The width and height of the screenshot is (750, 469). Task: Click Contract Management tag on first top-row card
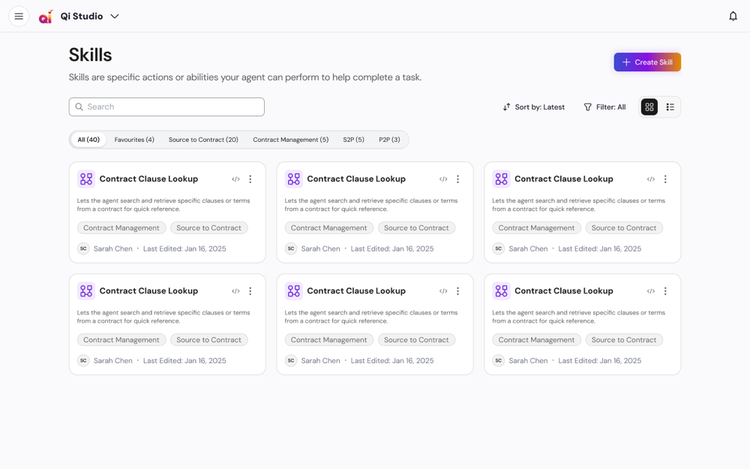coord(121,228)
